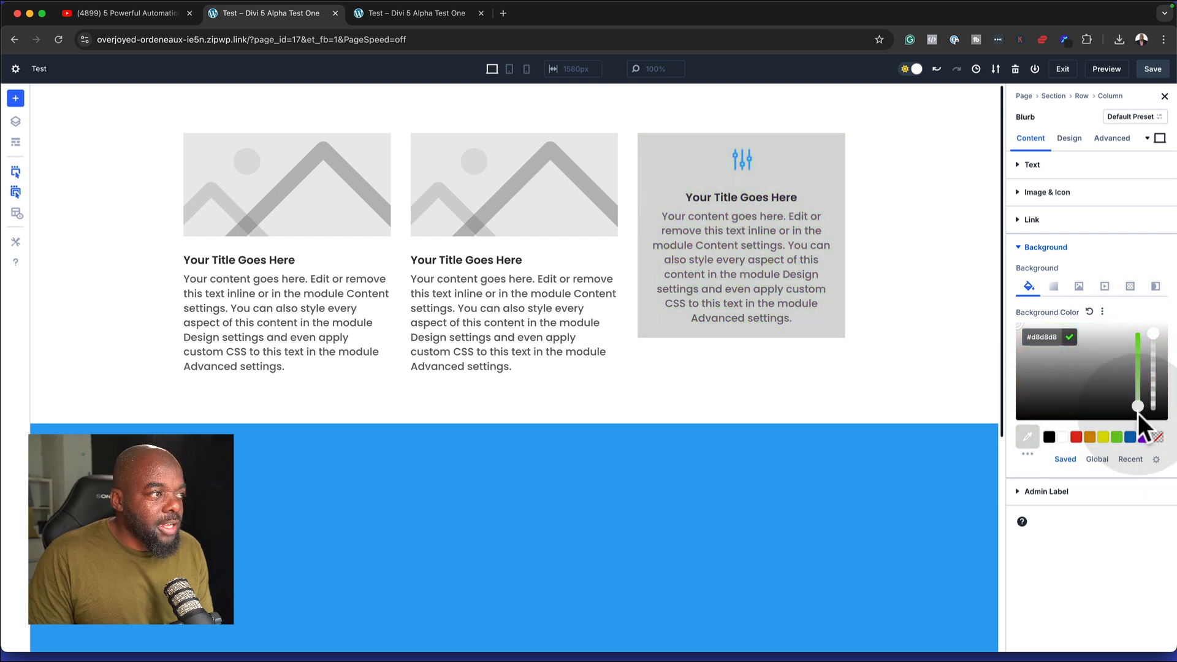Click the trash icon in top toolbar

[1015, 69]
